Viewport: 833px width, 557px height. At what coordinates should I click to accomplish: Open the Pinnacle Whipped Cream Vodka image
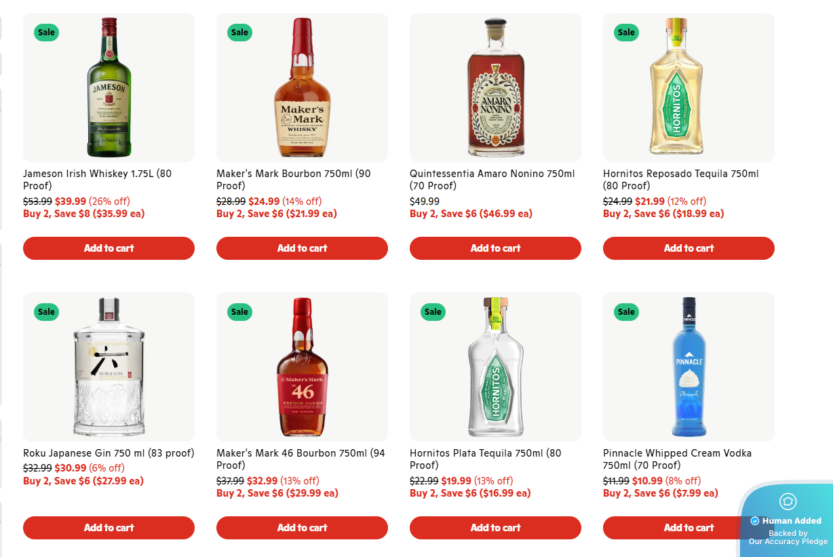point(689,368)
